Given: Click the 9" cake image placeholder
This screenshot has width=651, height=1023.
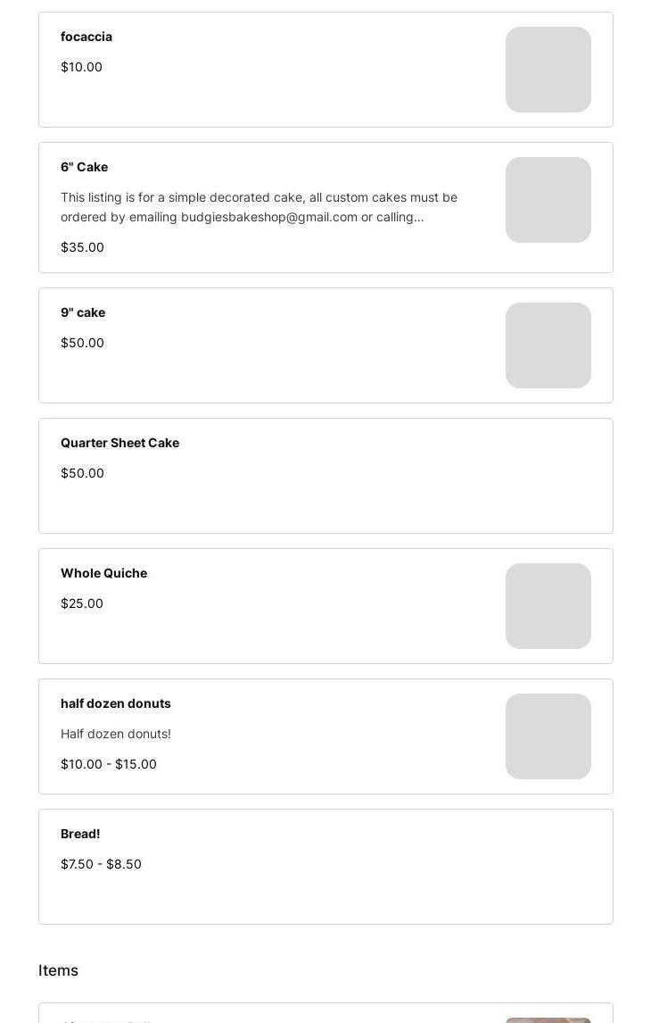Looking at the screenshot, I should coord(548,345).
